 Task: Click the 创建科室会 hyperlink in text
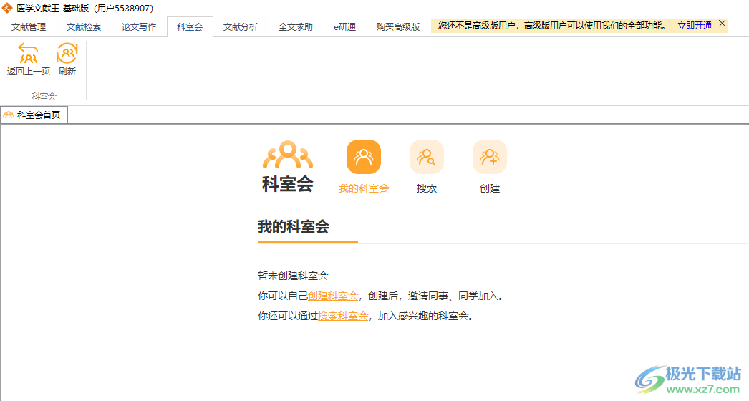coord(333,296)
